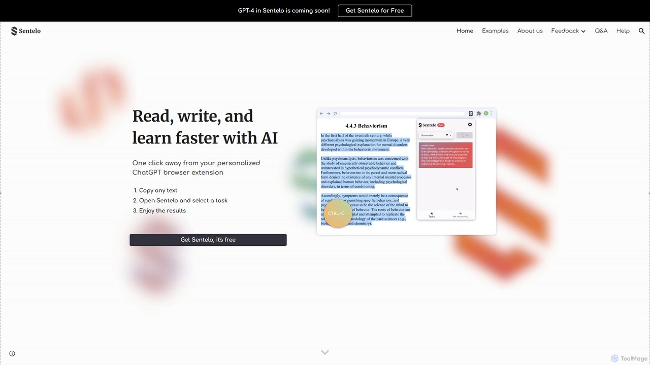Expand the Feedback submenu arrow

[583, 31]
